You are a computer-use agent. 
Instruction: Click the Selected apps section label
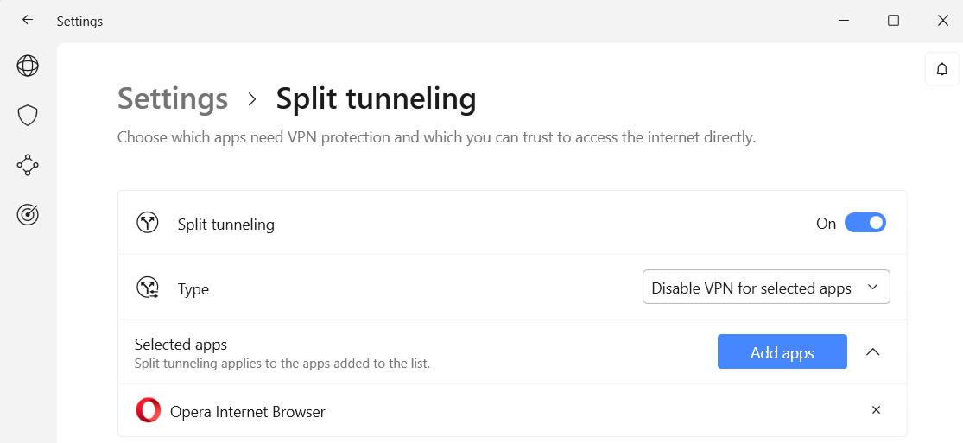coord(181,345)
